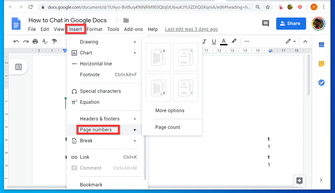The image size is (335, 193).
Task: Open the comment history icon
Action: coord(265,23)
